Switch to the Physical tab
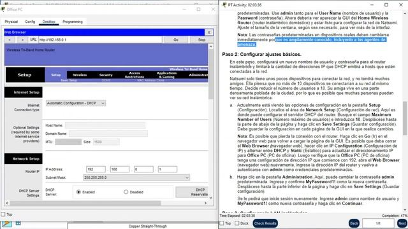The width and height of the screenshot is (408, 229). [11, 22]
